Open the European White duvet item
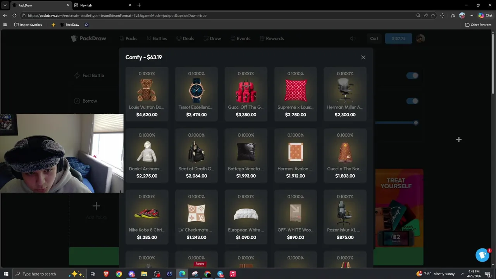 coord(246,217)
